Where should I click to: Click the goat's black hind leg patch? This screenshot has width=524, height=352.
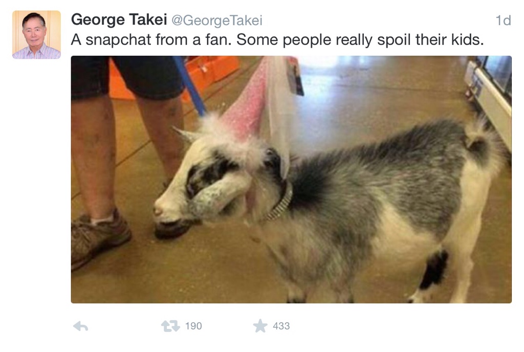click(x=434, y=269)
